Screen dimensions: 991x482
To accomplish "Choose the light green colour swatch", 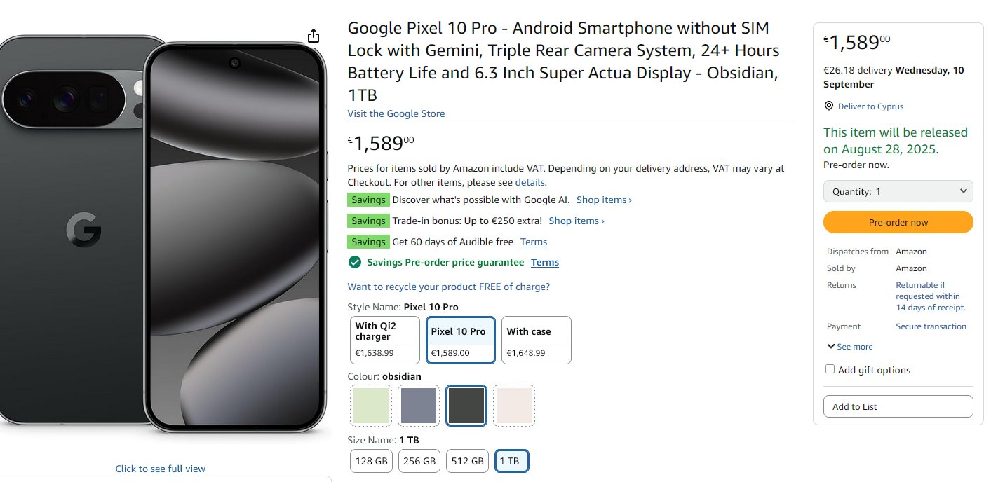I will pos(371,405).
